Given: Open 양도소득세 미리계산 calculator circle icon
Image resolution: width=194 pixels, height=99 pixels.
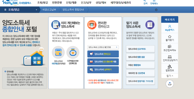Looking at the screenshot, I should click(x=58, y=52).
